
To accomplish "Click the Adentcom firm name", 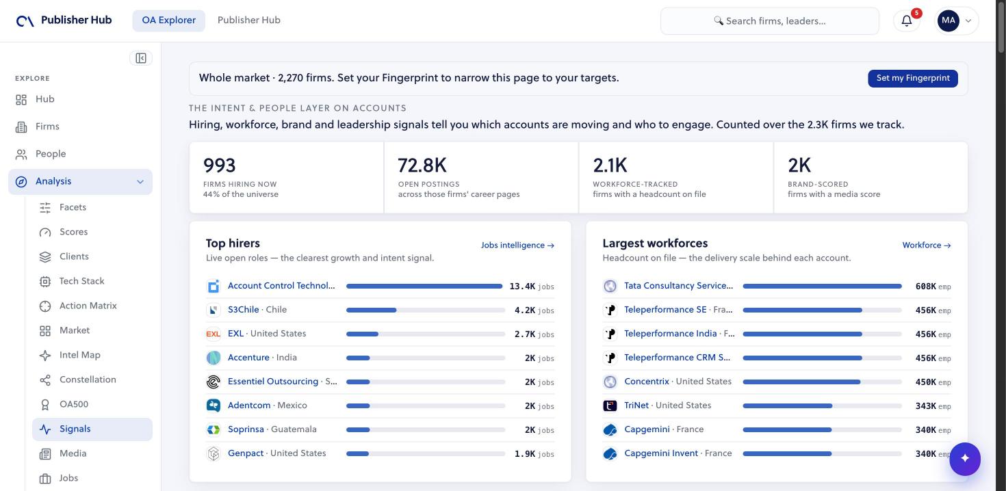I will click(249, 406).
